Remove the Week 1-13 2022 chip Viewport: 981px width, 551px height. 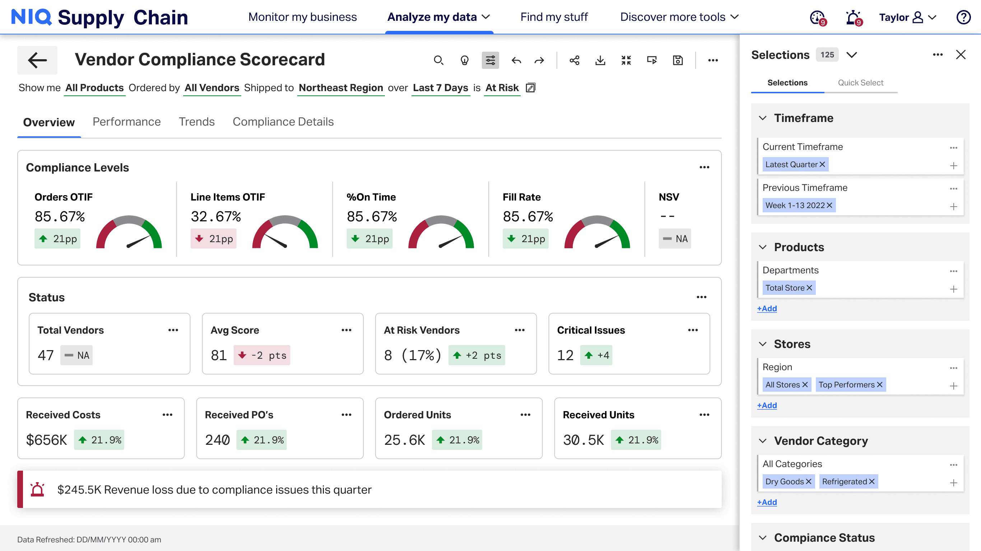click(829, 206)
